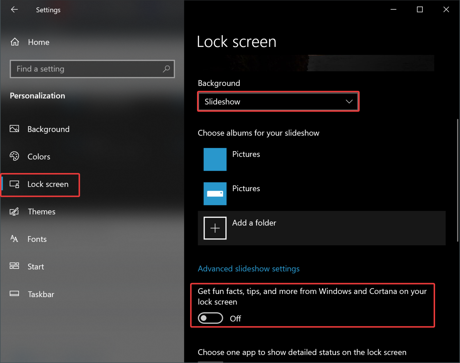Select the second Pictures drive album

(x=215, y=194)
